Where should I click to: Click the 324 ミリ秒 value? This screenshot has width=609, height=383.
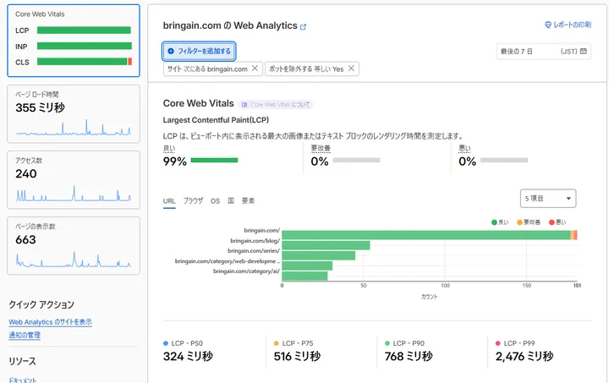pyautogui.click(x=188, y=356)
